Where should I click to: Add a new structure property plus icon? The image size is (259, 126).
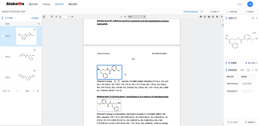click(x=252, y=70)
